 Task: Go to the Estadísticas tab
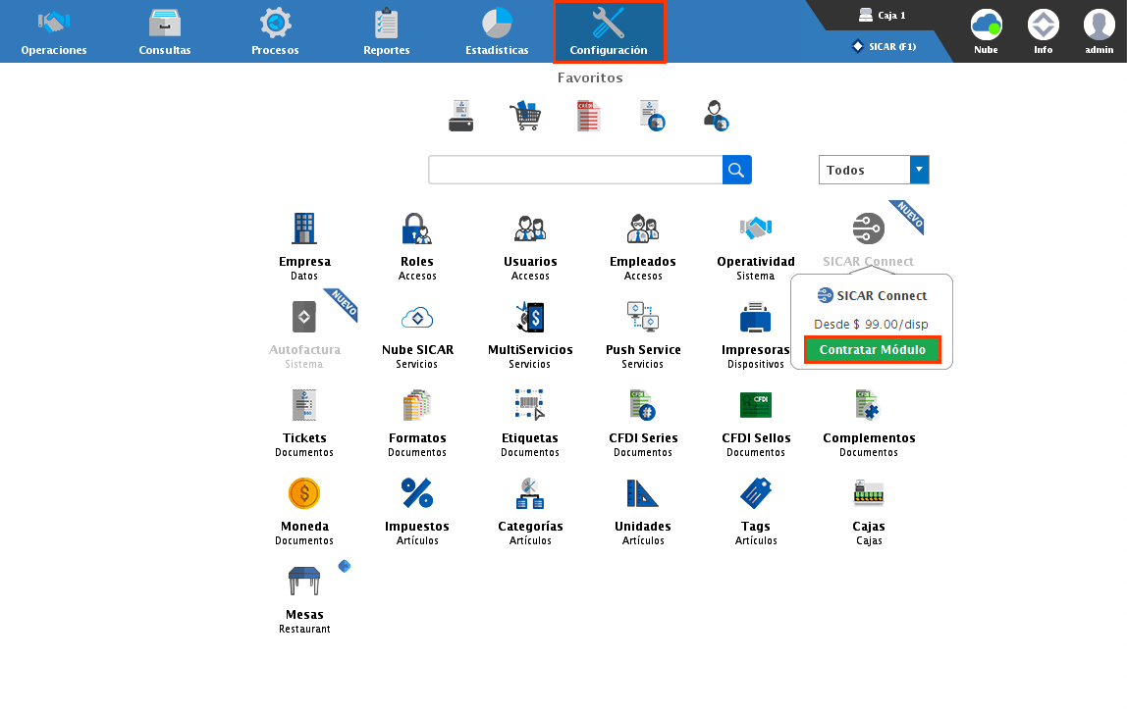(x=497, y=31)
